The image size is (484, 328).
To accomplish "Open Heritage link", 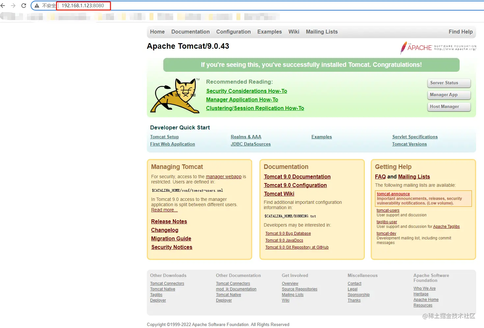I will tap(421, 294).
